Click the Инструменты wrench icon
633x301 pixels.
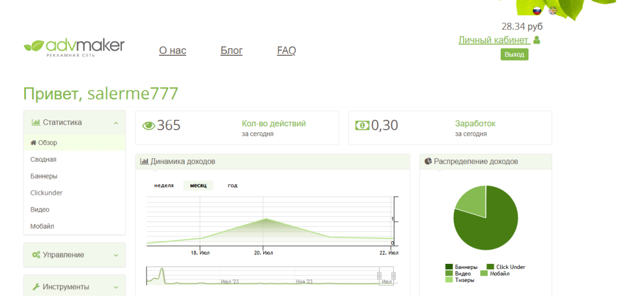(x=36, y=287)
